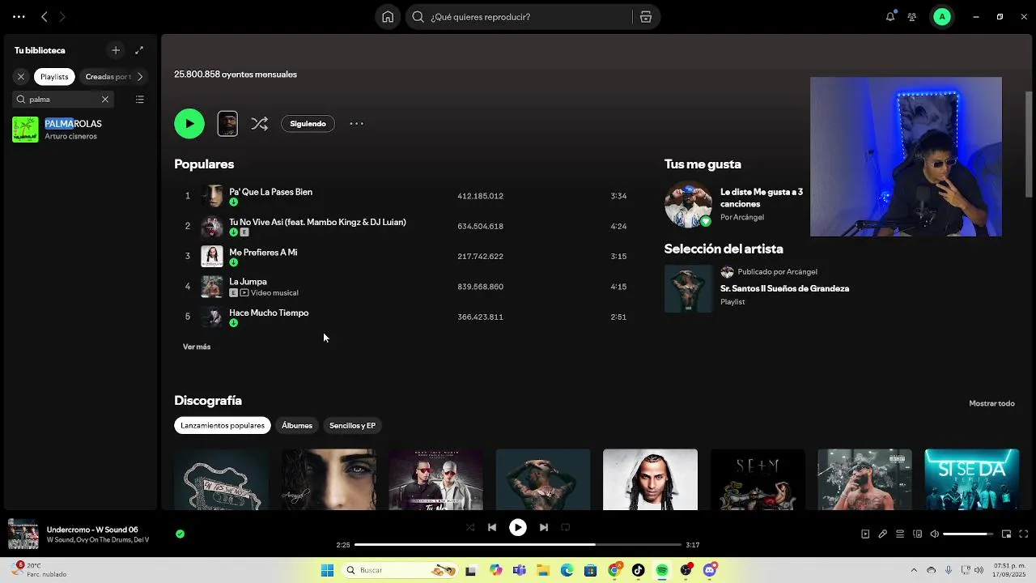Viewport: 1036px width, 583px height.
Task: Open the friend activity icon
Action: click(x=912, y=17)
